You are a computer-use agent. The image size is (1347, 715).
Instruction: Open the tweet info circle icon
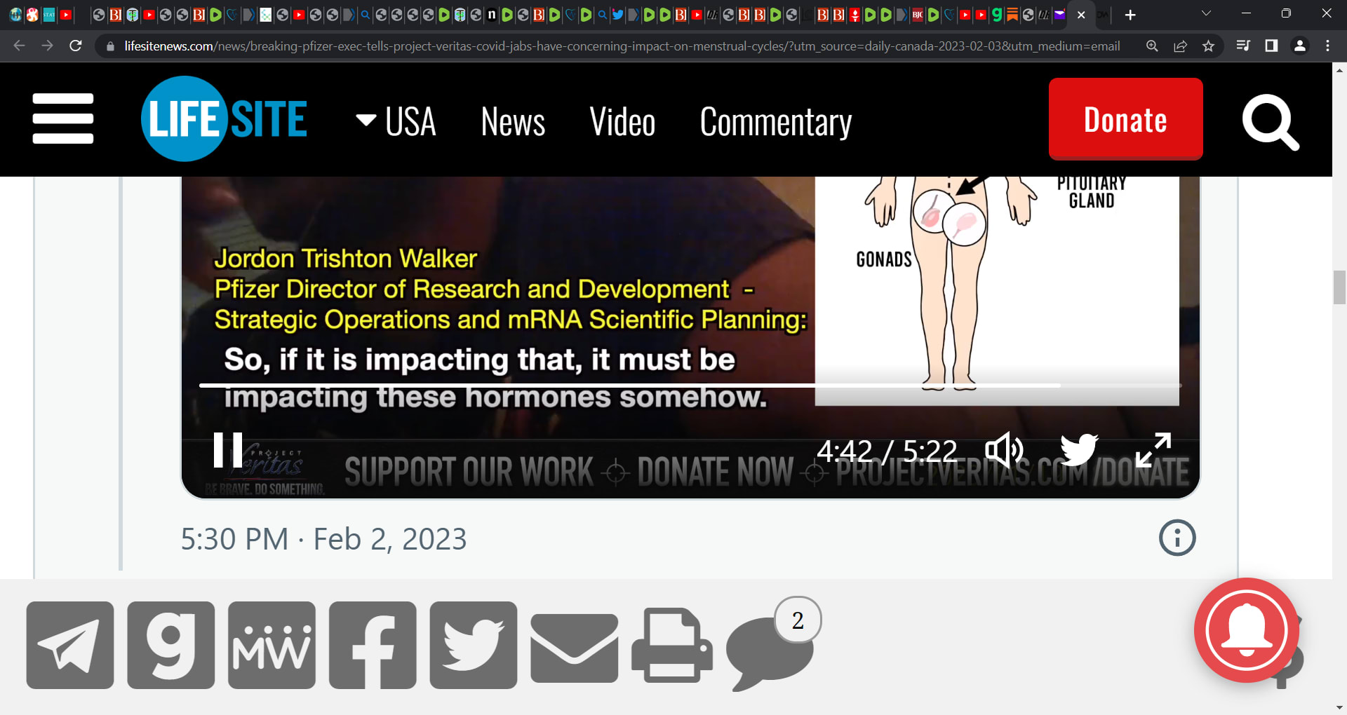click(1177, 538)
